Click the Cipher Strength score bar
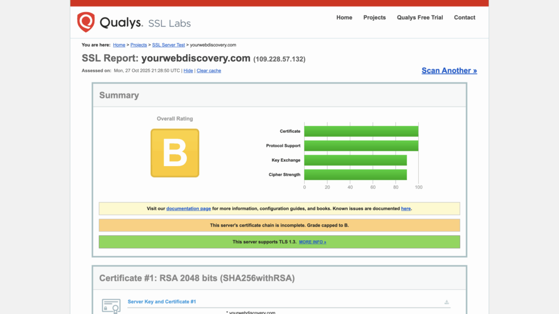Screen dimensions: 559x314 click(355, 175)
